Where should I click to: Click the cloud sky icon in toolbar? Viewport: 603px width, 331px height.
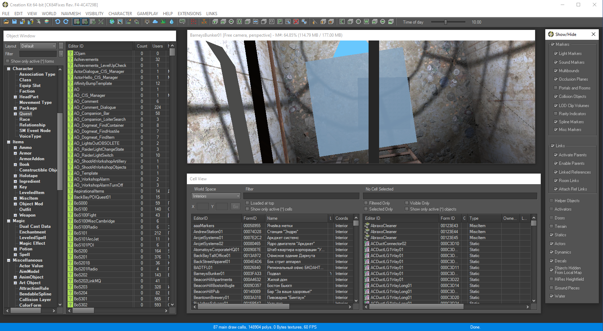155,22
